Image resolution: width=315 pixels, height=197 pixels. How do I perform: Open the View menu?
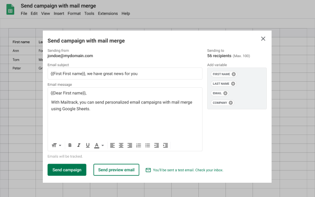point(45,13)
